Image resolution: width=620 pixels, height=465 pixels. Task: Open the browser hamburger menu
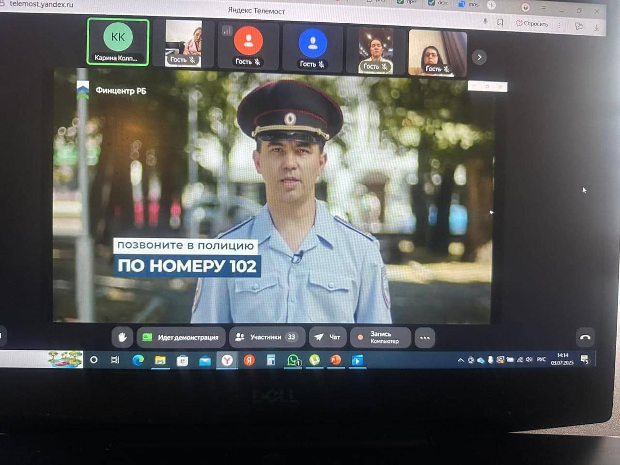(543, 8)
